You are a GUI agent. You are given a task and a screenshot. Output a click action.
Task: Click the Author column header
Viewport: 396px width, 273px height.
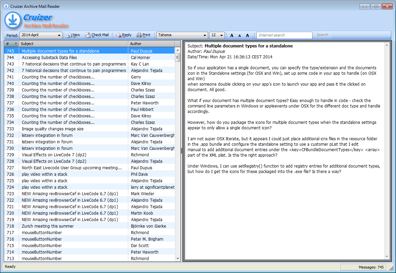click(x=151, y=44)
